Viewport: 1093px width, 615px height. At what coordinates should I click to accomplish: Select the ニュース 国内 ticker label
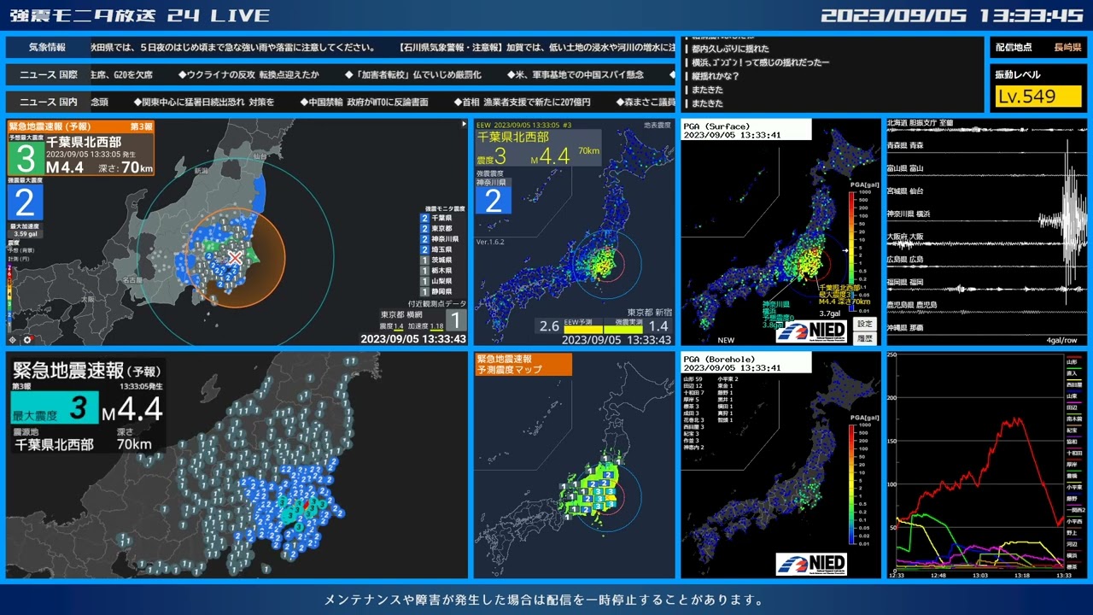pos(48,102)
